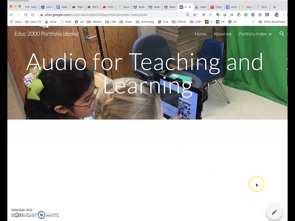Click the green Grammarly extension icon

point(246,15)
